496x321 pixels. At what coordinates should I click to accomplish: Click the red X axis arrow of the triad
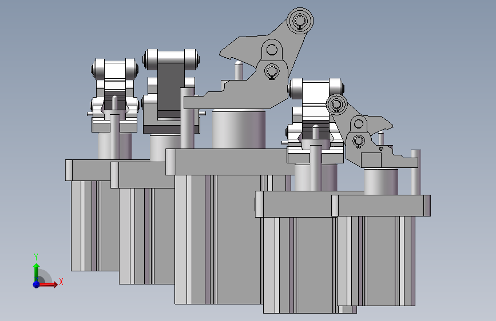pos(48,284)
